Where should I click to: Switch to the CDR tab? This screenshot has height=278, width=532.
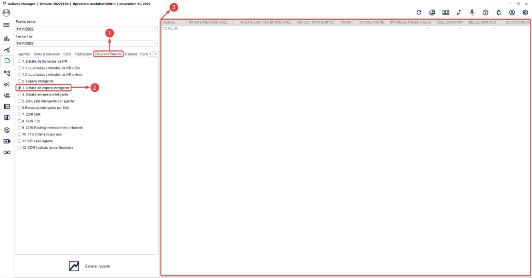click(67, 54)
